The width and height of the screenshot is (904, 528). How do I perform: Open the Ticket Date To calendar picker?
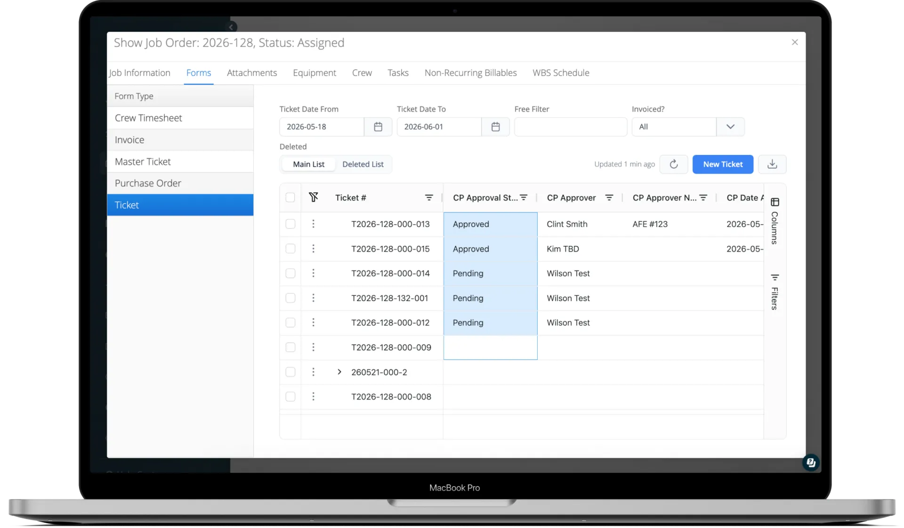pyautogui.click(x=495, y=127)
